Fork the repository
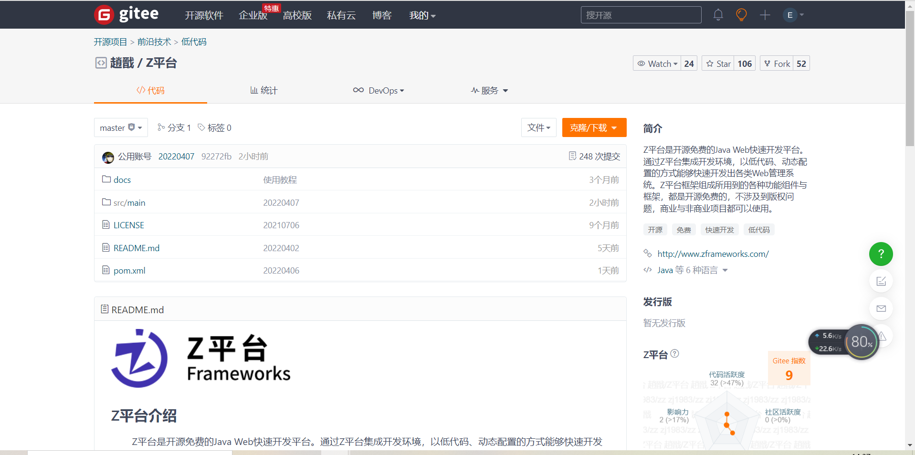915x455 pixels. click(x=777, y=63)
